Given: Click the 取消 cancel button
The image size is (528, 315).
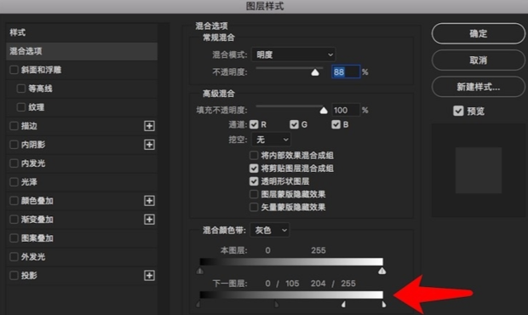Looking at the screenshot, I should pyautogui.click(x=478, y=60).
